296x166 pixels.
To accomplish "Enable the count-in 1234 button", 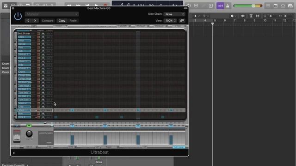I will (220, 6).
